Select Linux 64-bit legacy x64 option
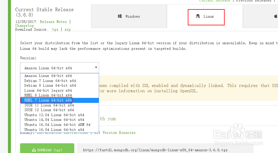Image resolution: width=278 pixels, height=153 pixels. [x=48, y=91]
